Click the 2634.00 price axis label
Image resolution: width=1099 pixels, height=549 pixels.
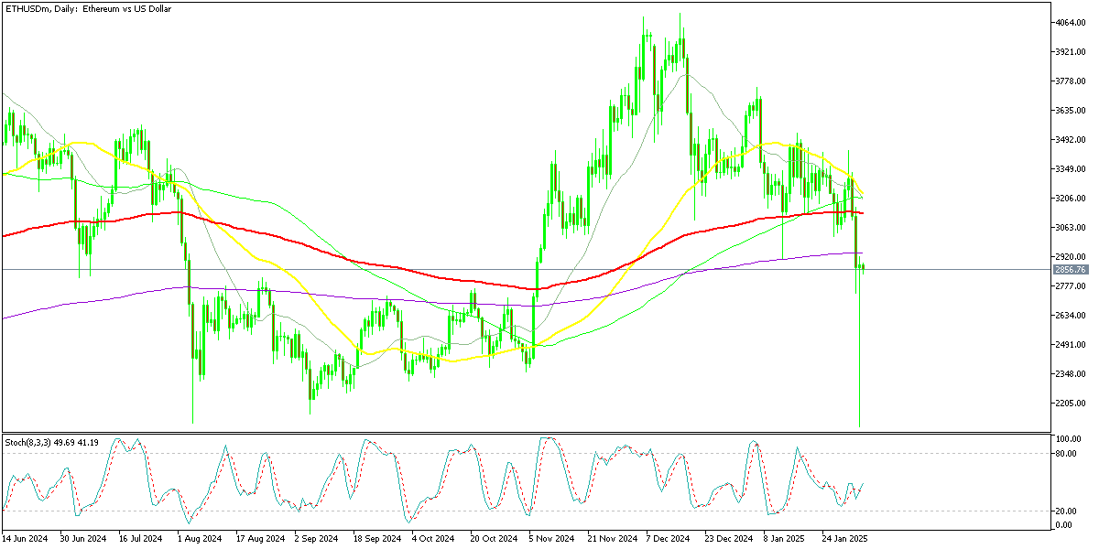[x=1071, y=316]
